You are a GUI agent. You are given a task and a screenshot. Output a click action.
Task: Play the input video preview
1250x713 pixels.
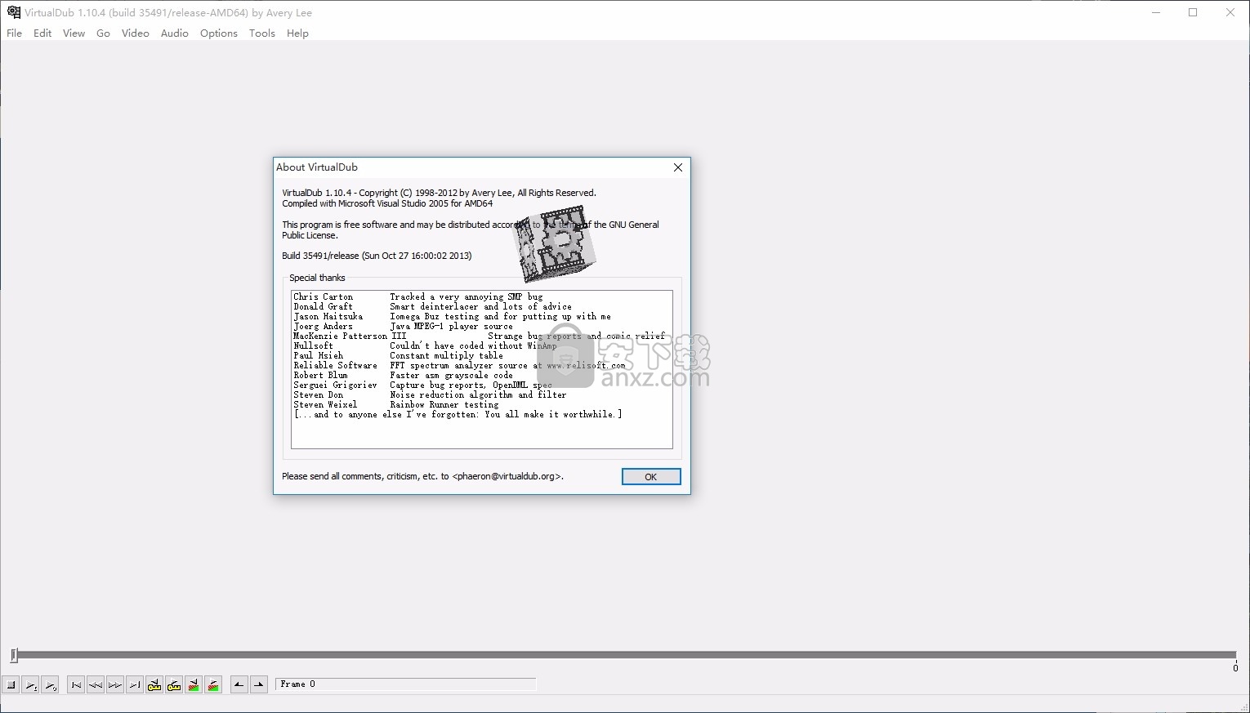(x=31, y=685)
